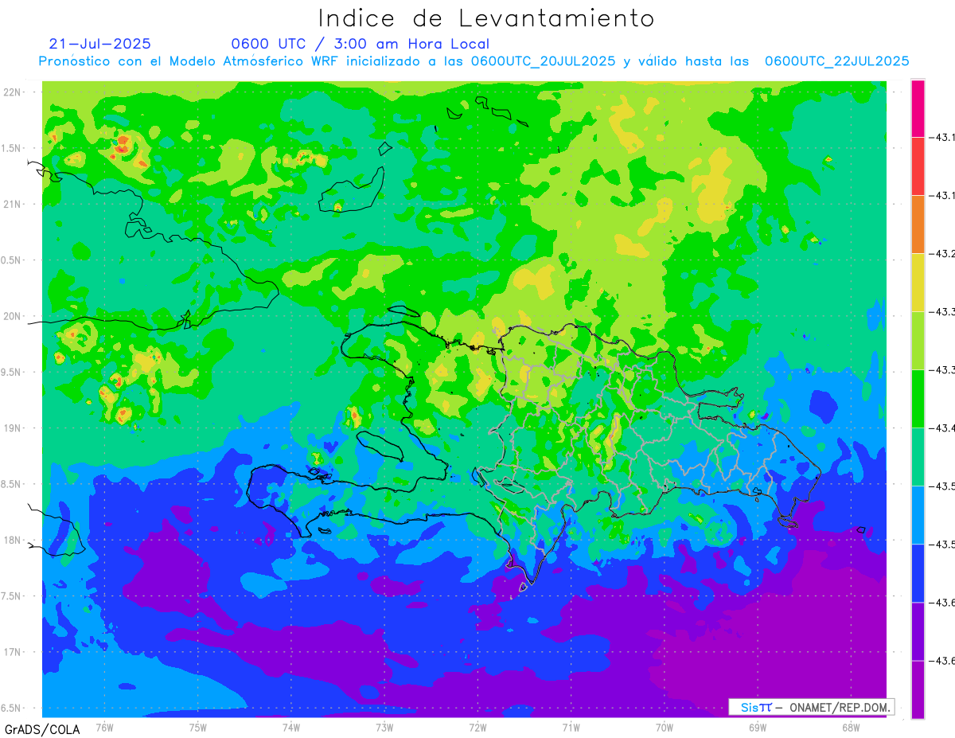
Task: Click the '0.5N' latitude label
Action: 12,260
